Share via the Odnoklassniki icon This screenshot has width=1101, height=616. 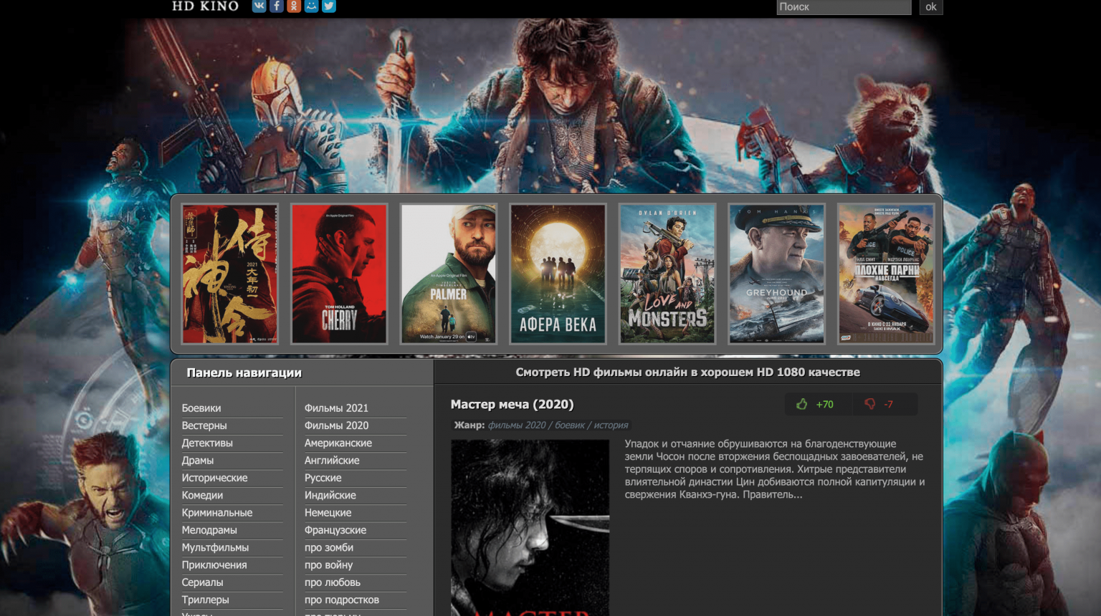294,6
